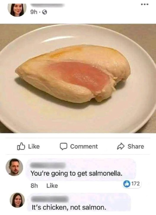Image resolution: width=156 pixels, height=215 pixels.
Task: Open post author's profile picture
Action: click(17, 10)
